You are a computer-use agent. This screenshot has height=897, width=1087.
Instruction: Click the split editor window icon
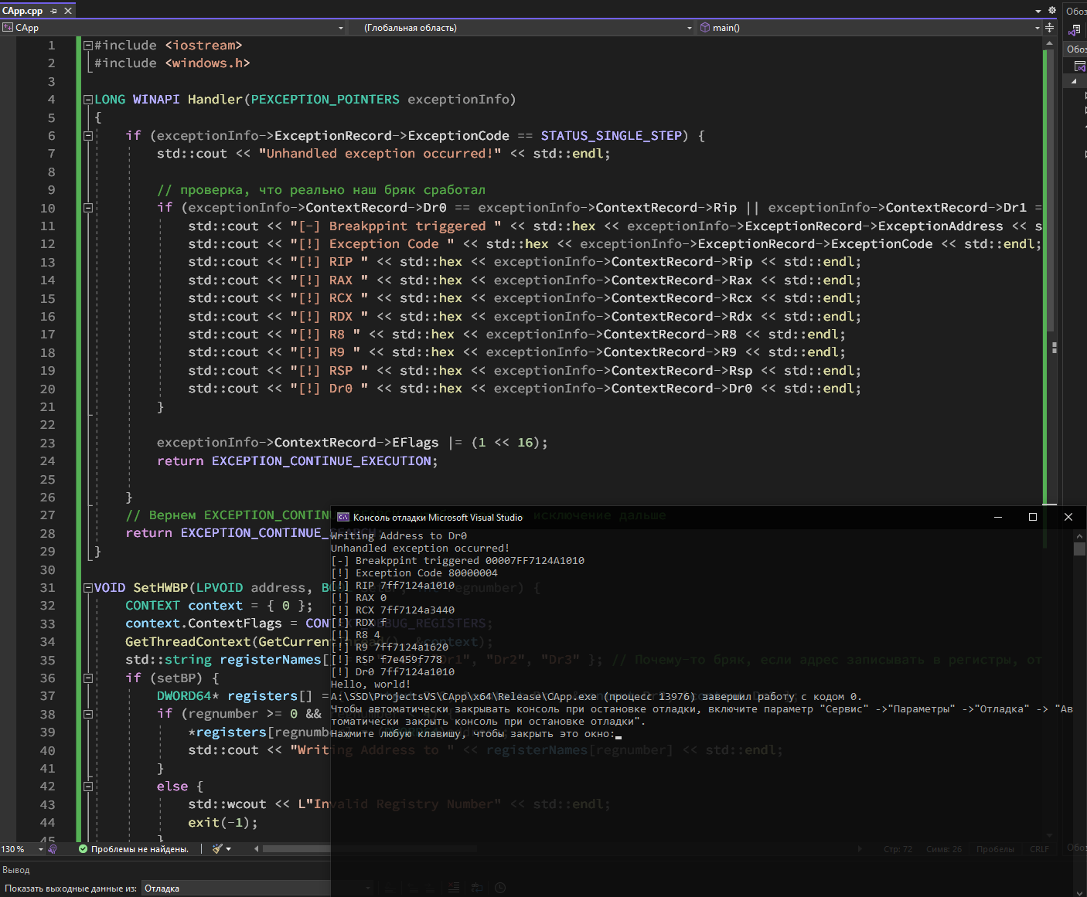1049,28
